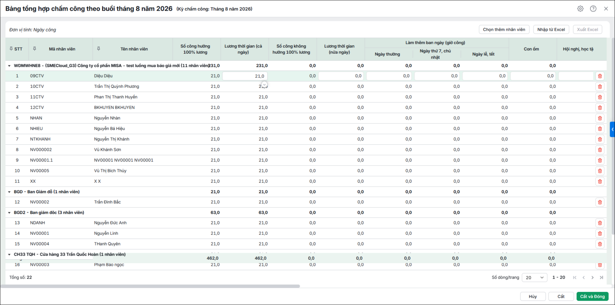Toggle pin on Tên nhân viên column

tap(98, 49)
